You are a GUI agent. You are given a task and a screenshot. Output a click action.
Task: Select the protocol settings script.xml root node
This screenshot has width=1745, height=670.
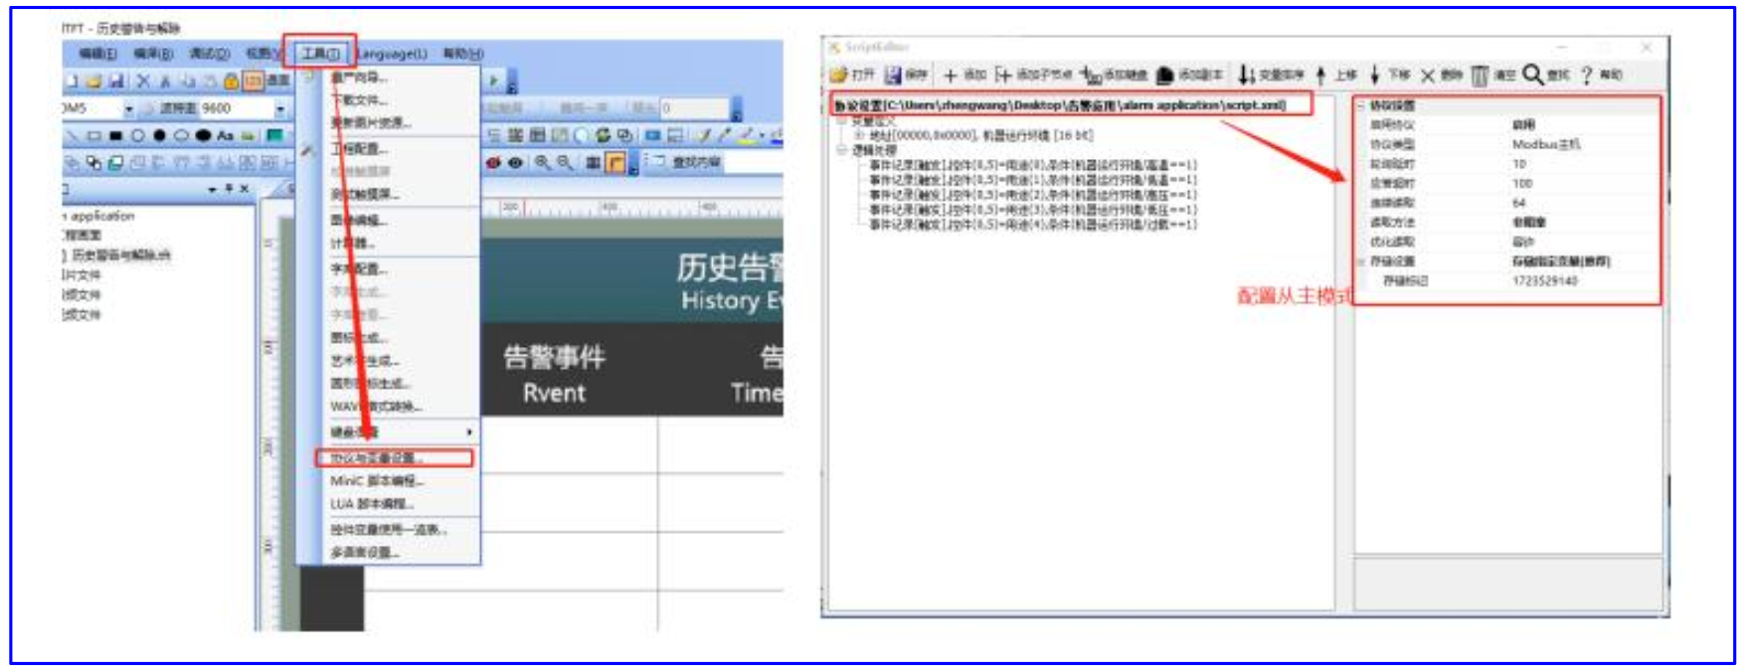pyautogui.click(x=1060, y=104)
